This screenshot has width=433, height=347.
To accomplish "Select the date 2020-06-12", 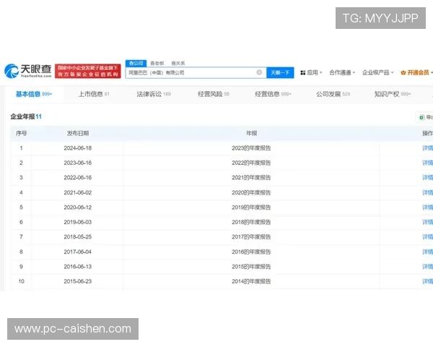I will coord(78,207).
